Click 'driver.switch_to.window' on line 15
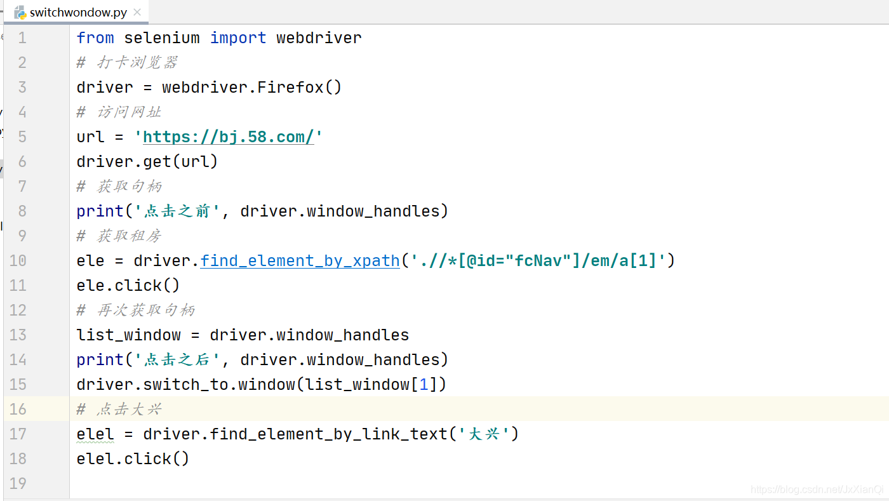The width and height of the screenshot is (889, 501). click(x=185, y=384)
